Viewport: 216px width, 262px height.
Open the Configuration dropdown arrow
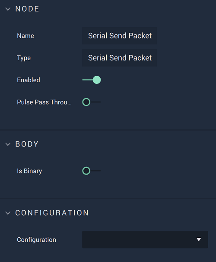point(199,240)
